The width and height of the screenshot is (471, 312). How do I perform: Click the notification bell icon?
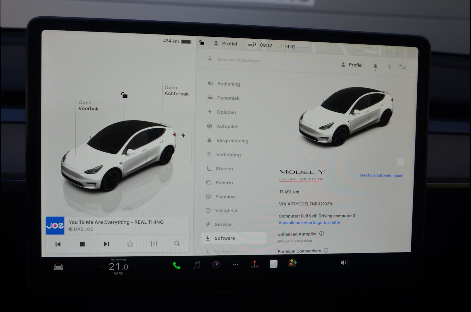pyautogui.click(x=375, y=66)
